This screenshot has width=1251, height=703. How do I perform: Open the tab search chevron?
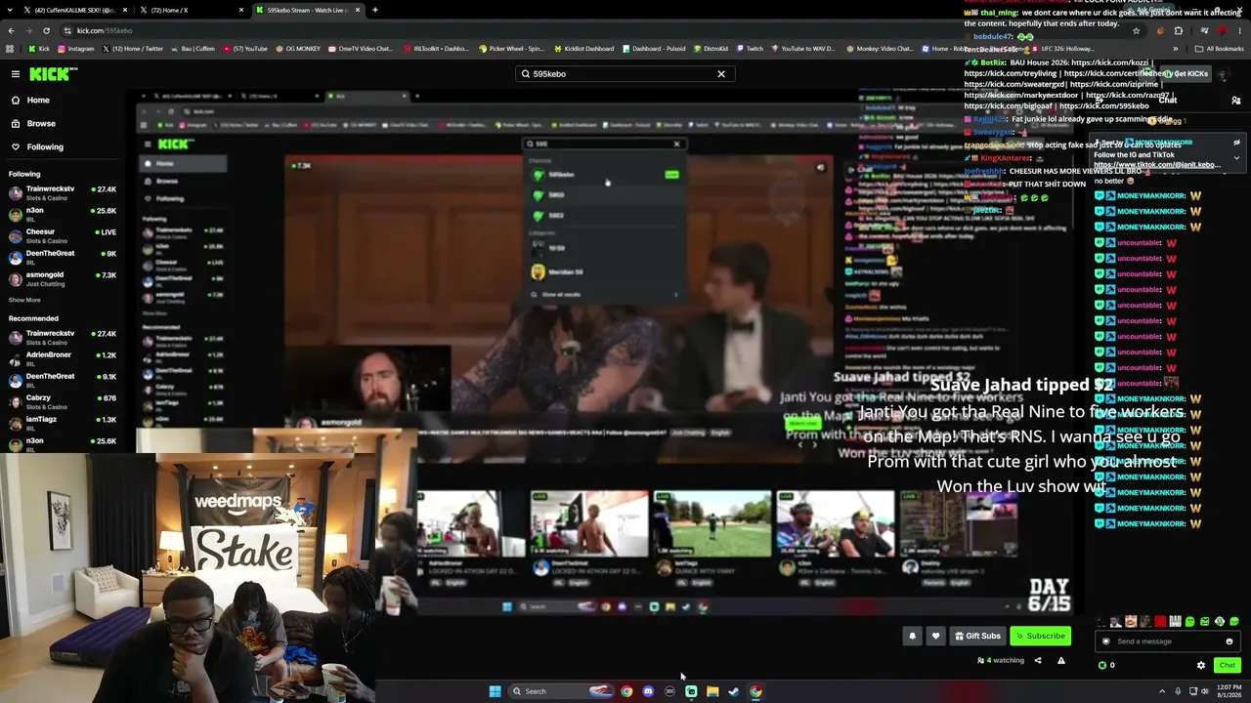(x=11, y=10)
